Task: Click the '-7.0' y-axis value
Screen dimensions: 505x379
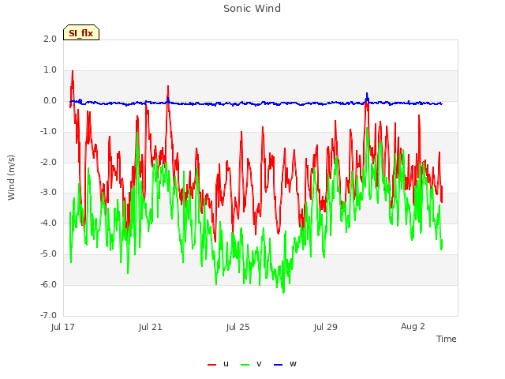Action: (49, 315)
